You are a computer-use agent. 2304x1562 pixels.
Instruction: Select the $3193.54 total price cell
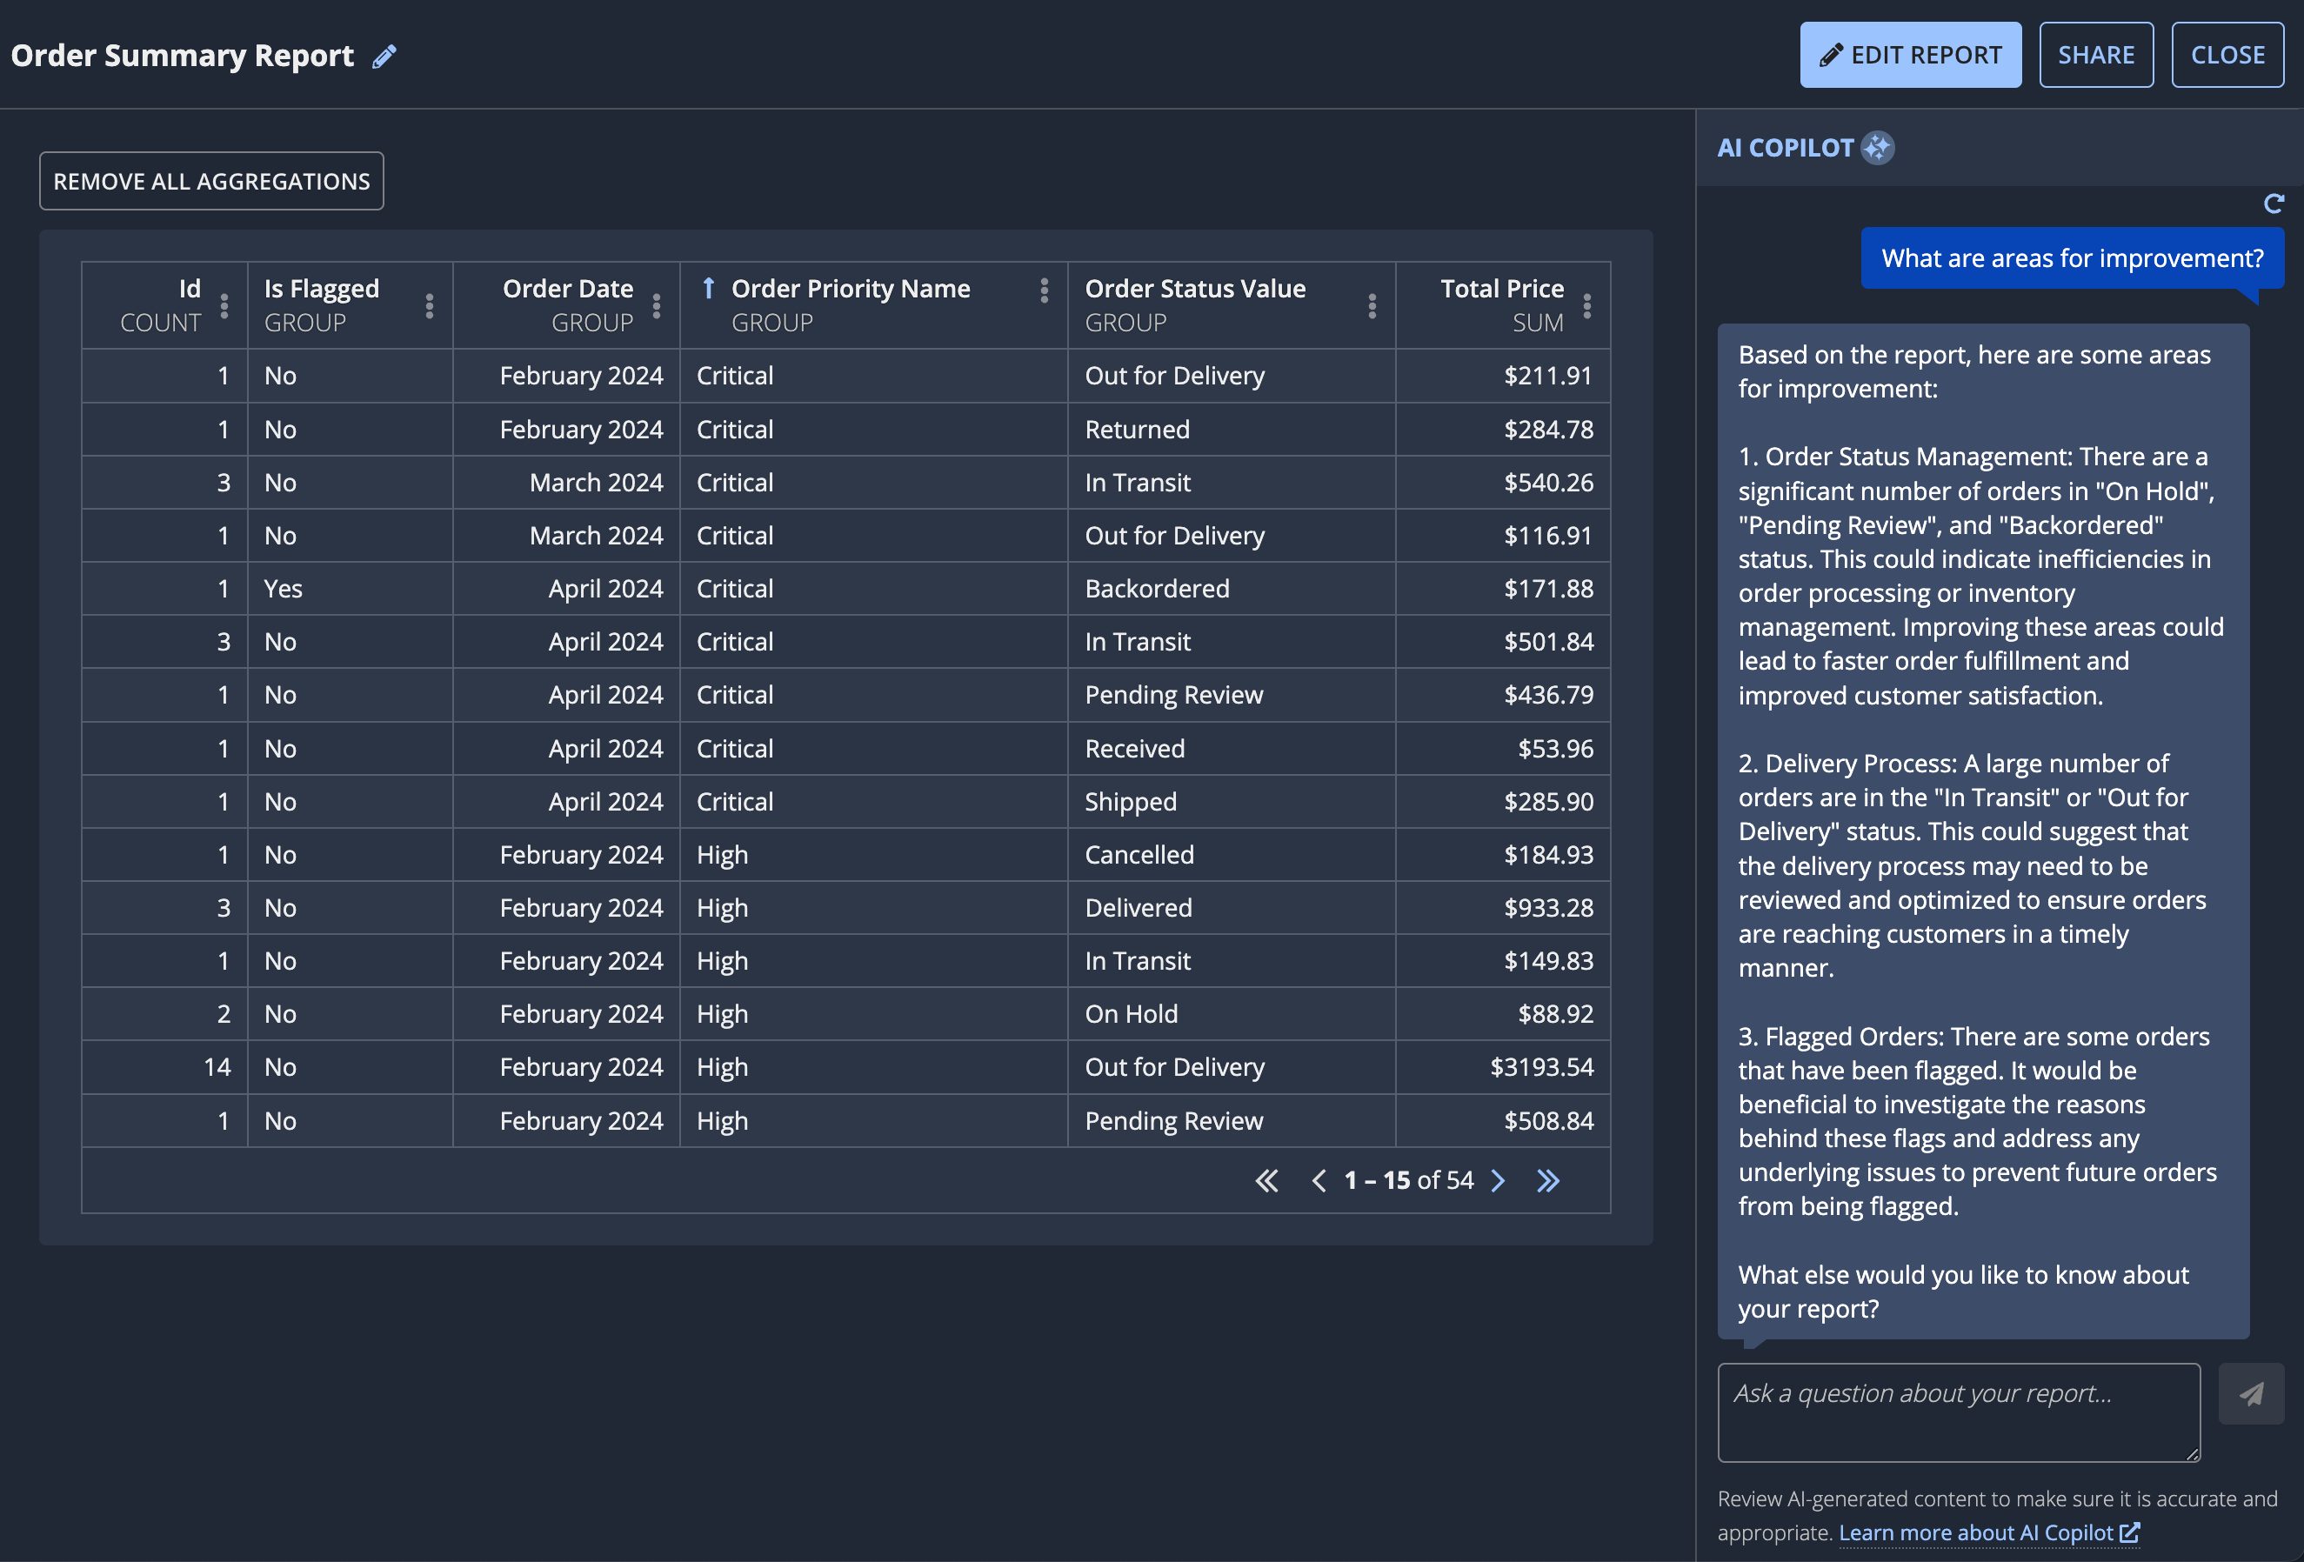coord(1503,1067)
